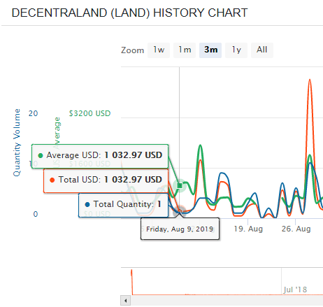Click the 'Friday, Aug 9, 2019' tooltip date

click(180, 229)
